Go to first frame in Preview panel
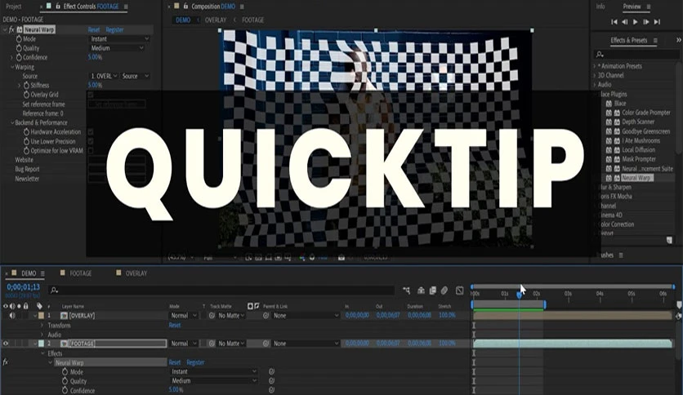The image size is (683, 395). pyautogui.click(x=614, y=22)
